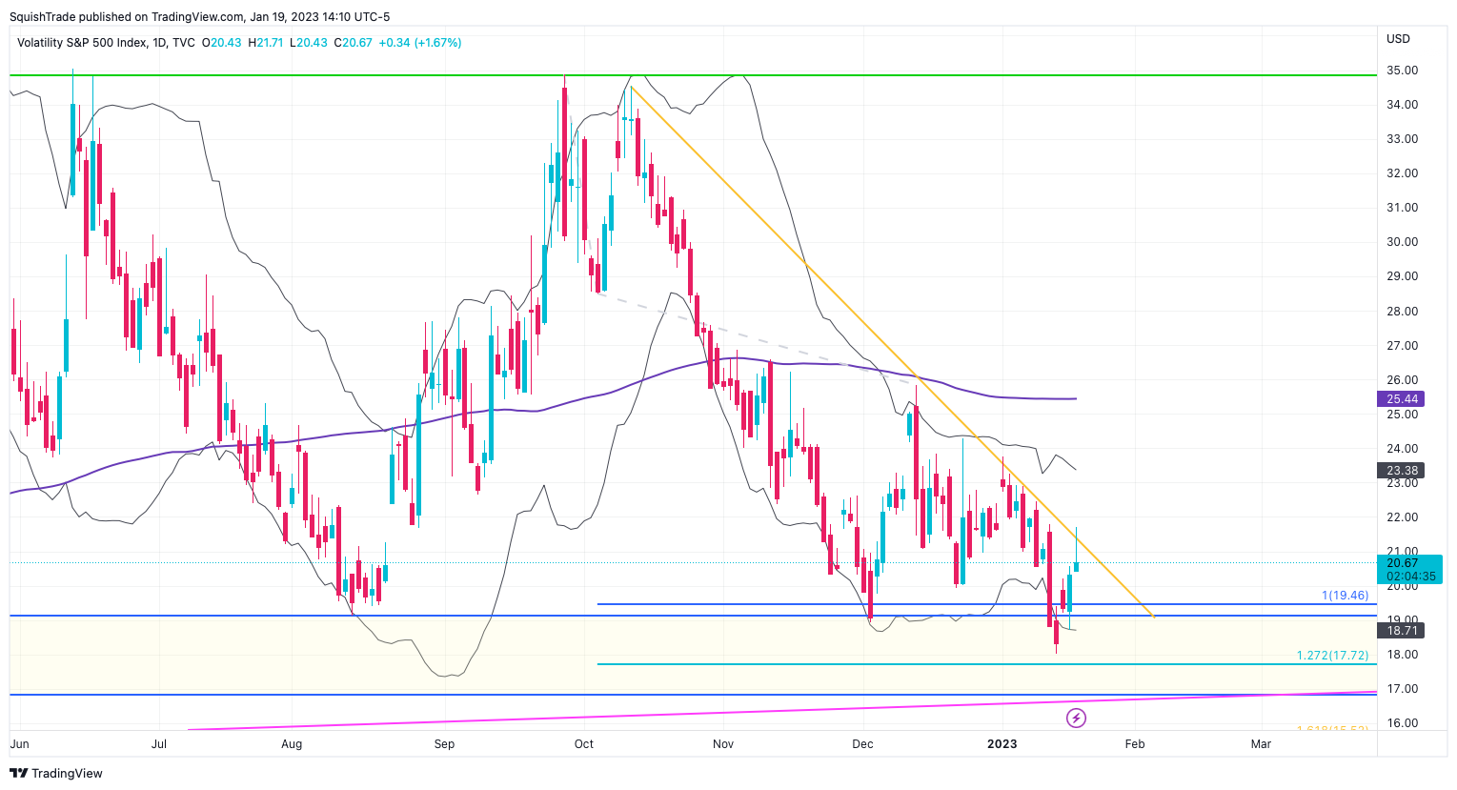The image size is (1457, 790).
Task: Click the 16.00 price axis label
Action: point(1402,723)
